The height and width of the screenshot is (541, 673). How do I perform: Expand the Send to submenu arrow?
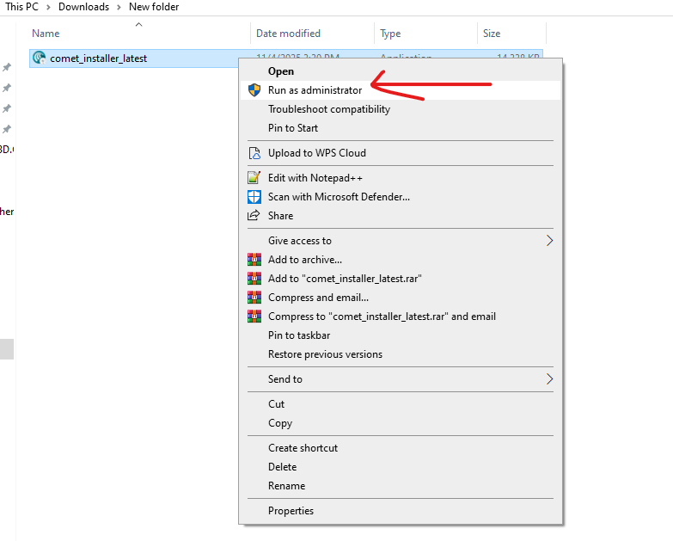pyautogui.click(x=550, y=379)
